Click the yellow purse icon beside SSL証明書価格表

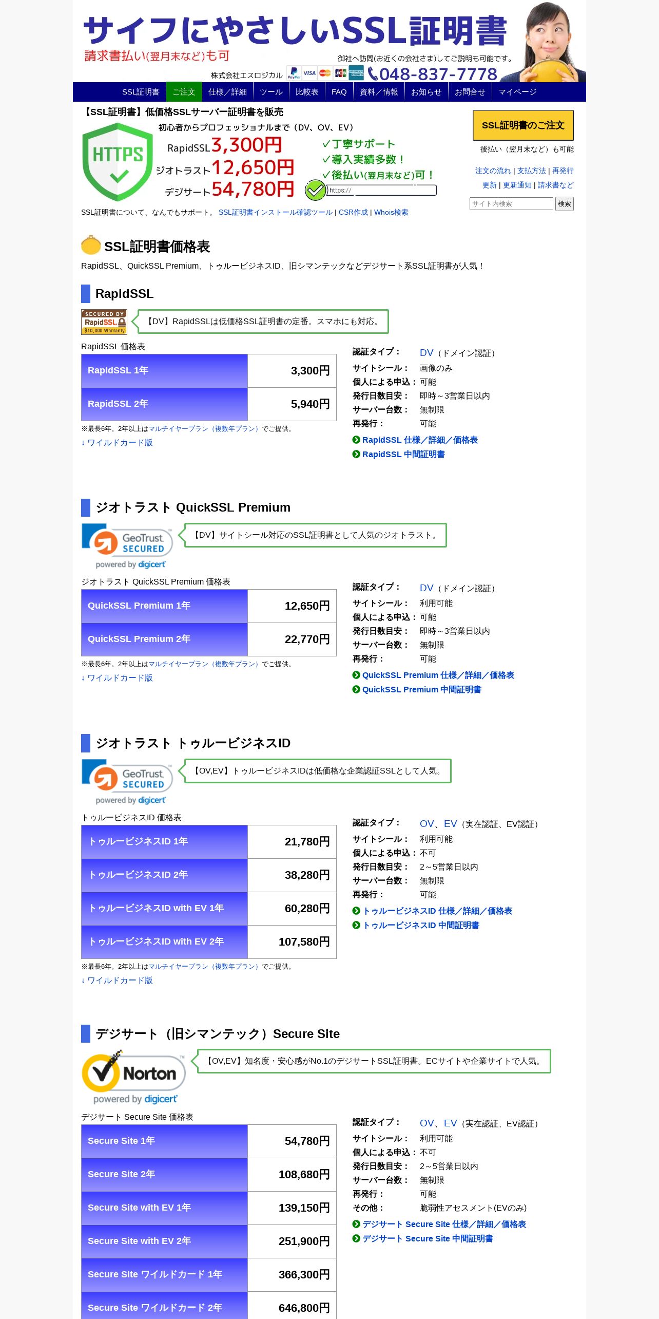click(91, 246)
